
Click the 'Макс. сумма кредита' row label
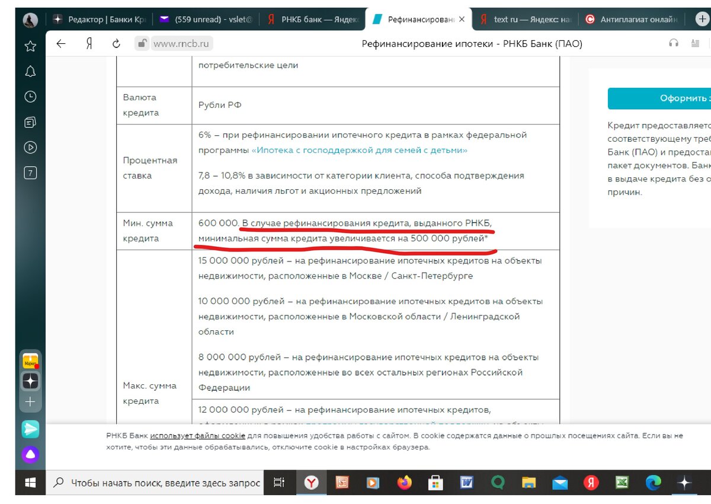point(150,393)
